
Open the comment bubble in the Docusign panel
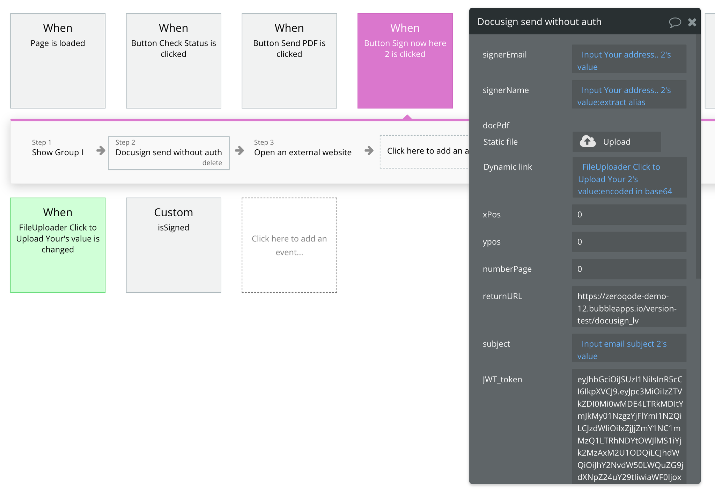675,22
